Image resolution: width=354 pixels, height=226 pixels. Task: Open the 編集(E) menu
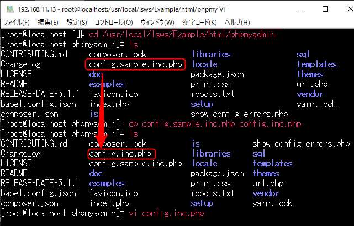click(47, 22)
